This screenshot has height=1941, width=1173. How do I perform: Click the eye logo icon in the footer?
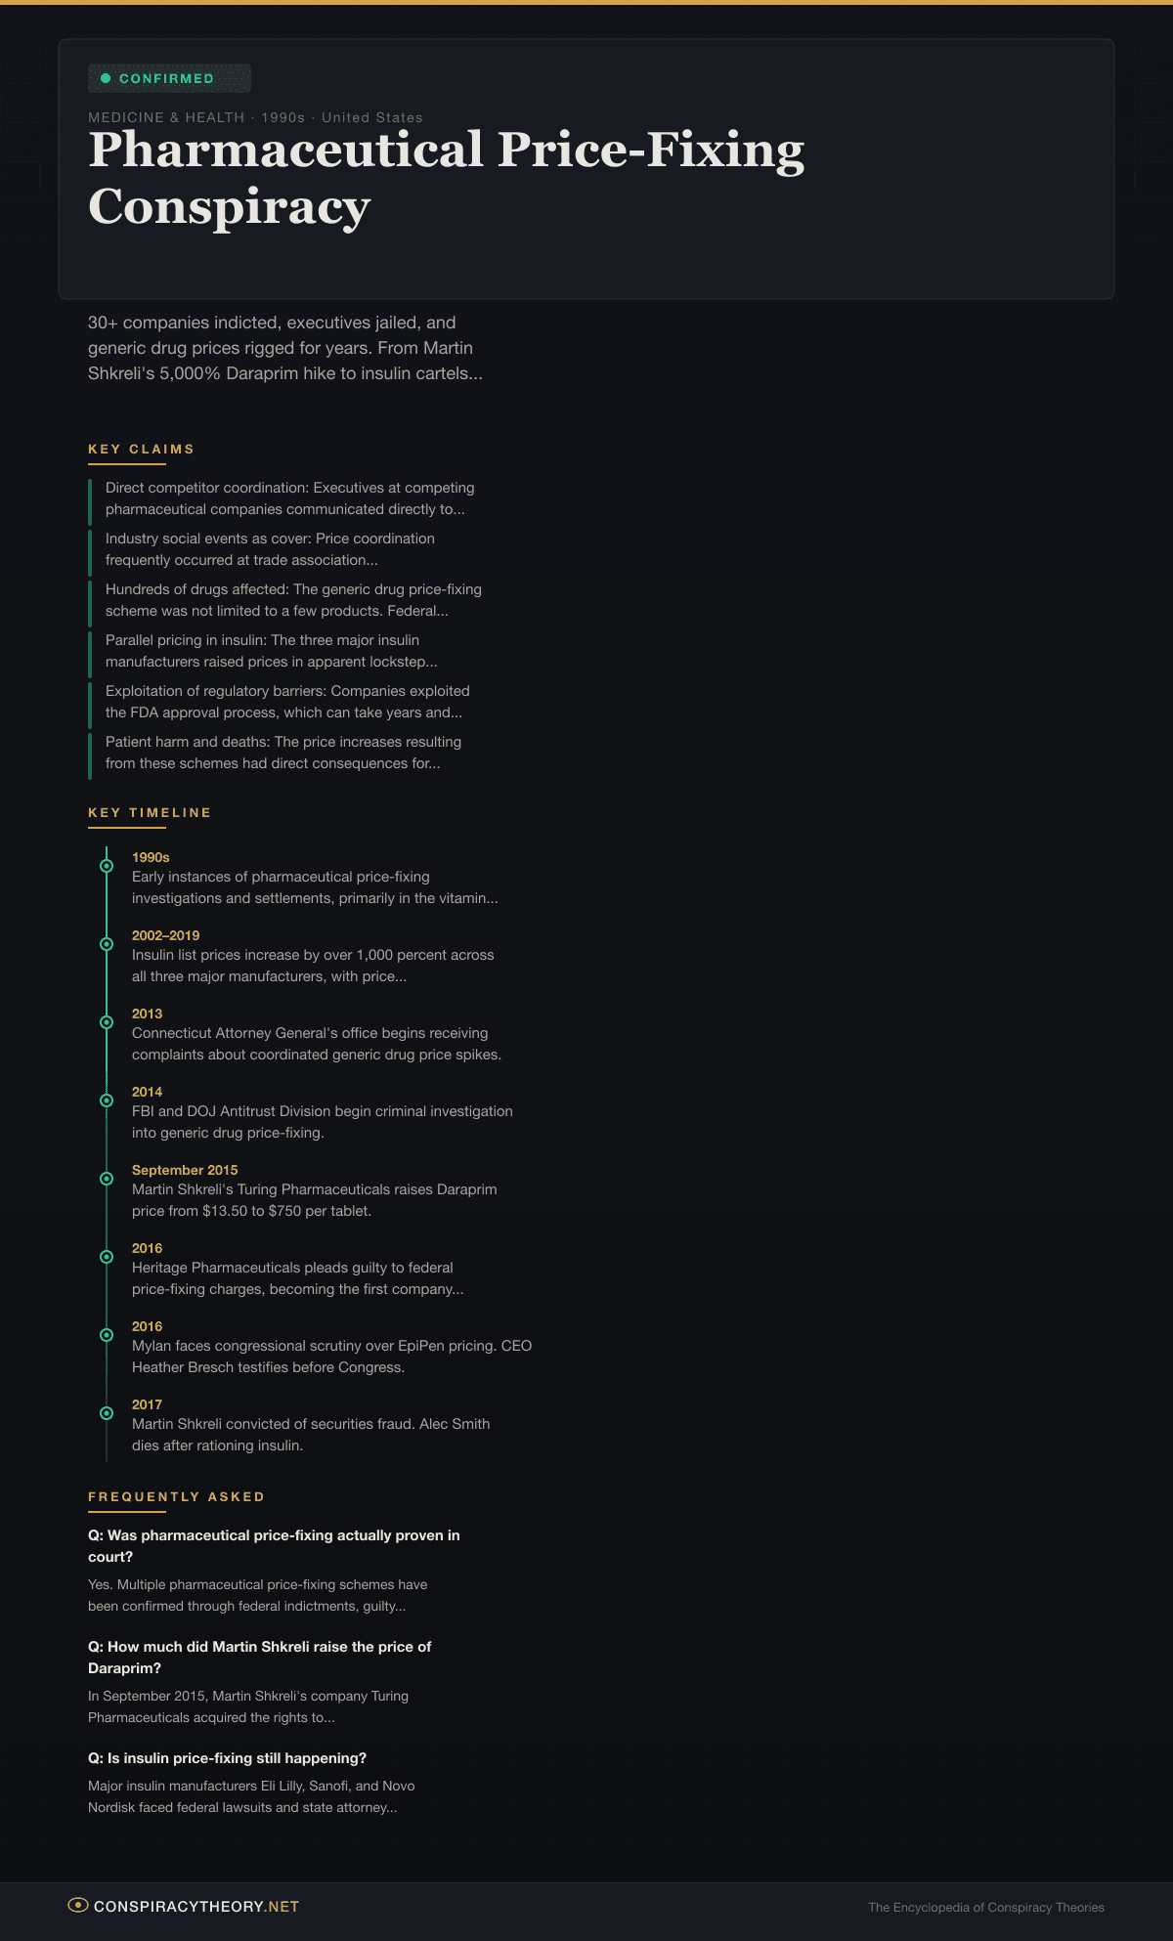(78, 1905)
